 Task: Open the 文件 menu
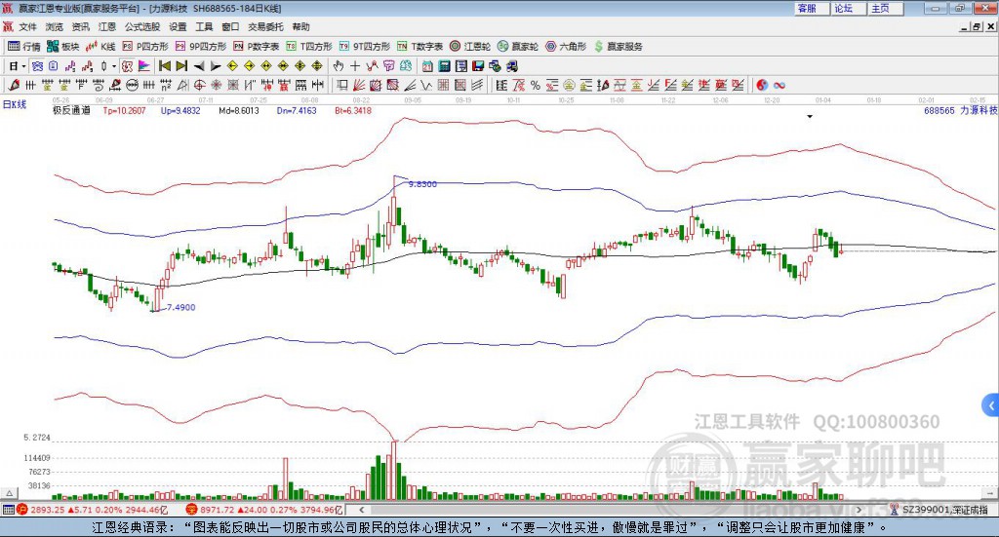click(28, 26)
